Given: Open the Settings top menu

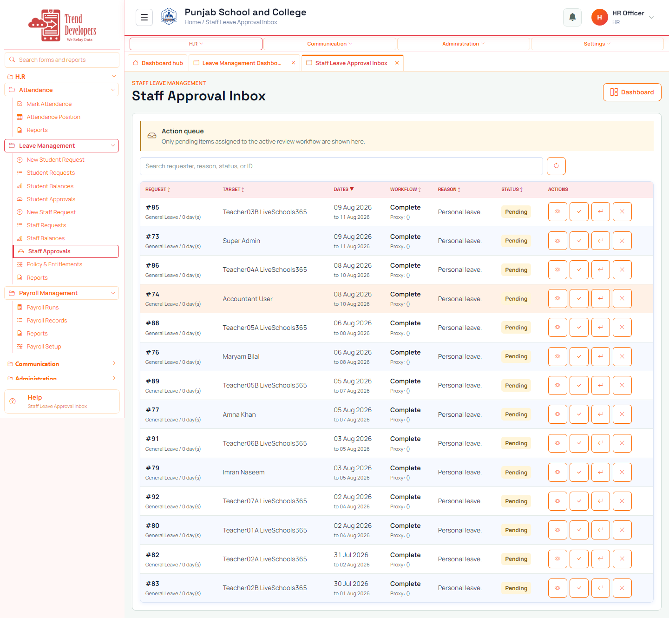Looking at the screenshot, I should (597, 44).
